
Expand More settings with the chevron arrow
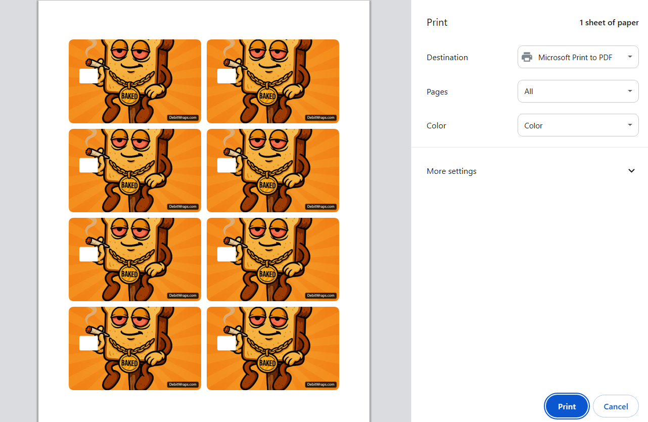pos(631,171)
